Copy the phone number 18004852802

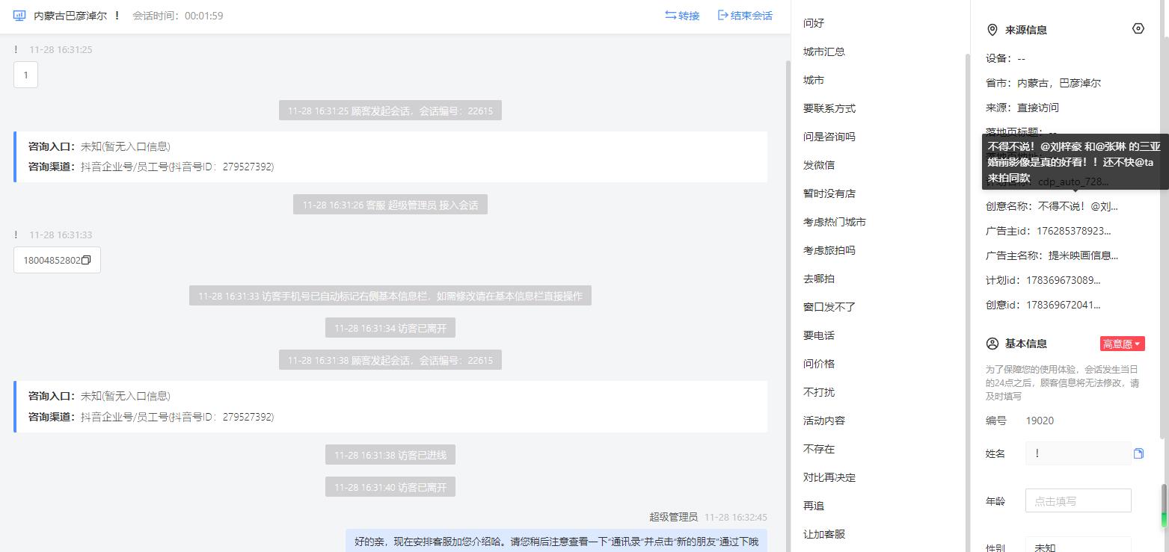pyautogui.click(x=86, y=260)
